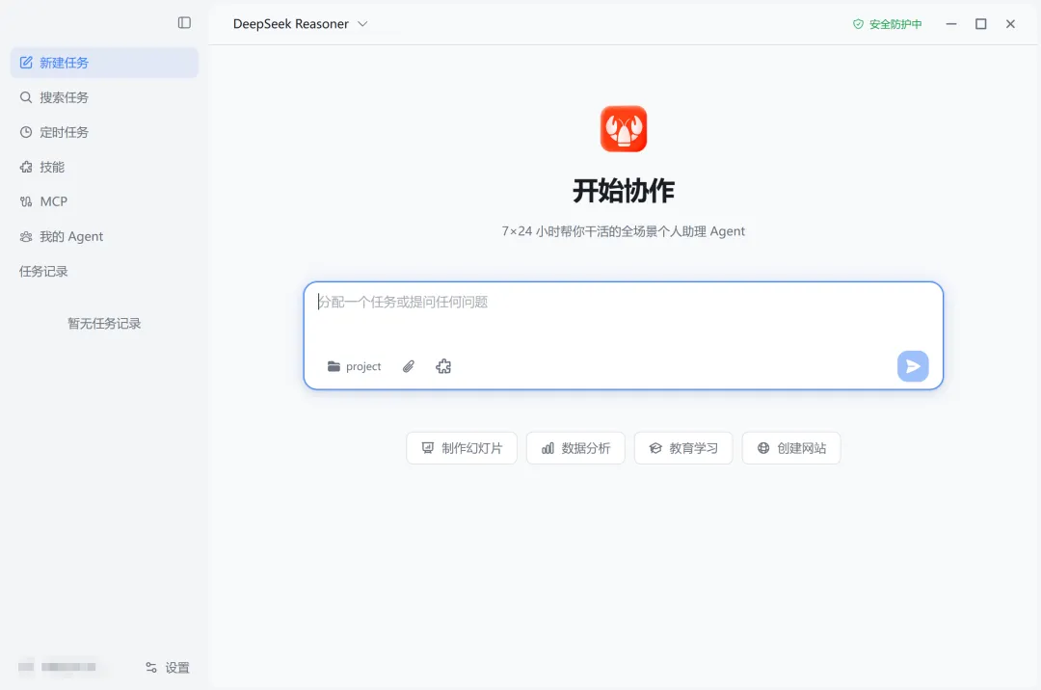Choose the 制作幻灯片 suggestion
Viewport: 1041px width, 690px height.
[462, 448]
